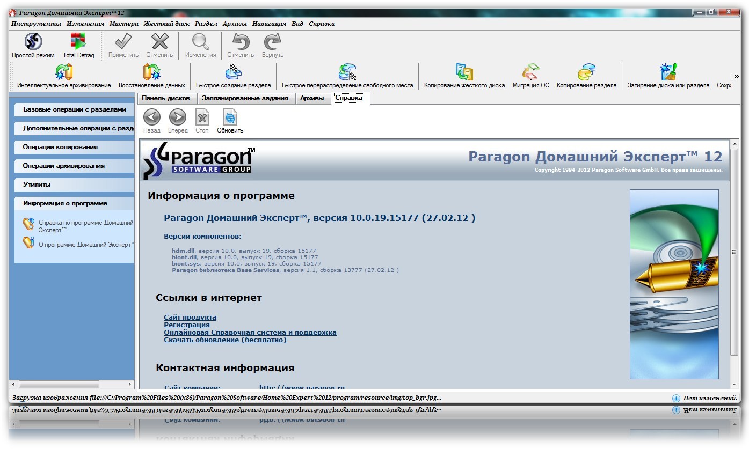
Task: Collapse Информация о программе section
Action: tap(75, 203)
